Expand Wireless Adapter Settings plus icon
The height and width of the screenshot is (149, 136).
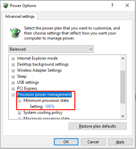(x=13, y=71)
